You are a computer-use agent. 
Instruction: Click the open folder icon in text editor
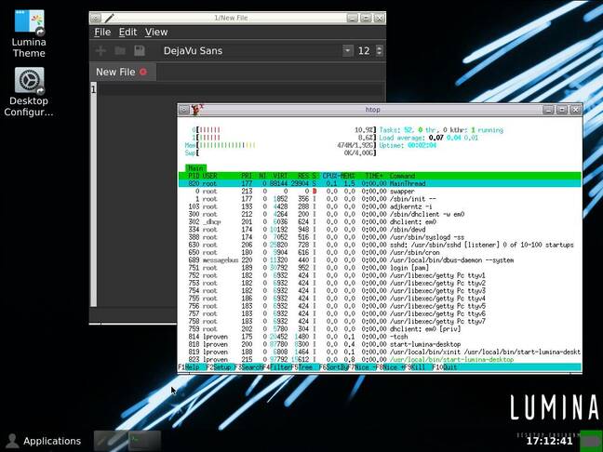[120, 51]
